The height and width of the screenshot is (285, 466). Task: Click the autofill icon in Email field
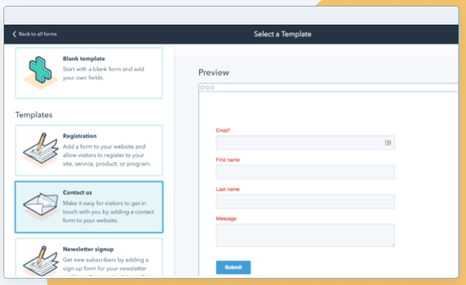pyautogui.click(x=388, y=143)
